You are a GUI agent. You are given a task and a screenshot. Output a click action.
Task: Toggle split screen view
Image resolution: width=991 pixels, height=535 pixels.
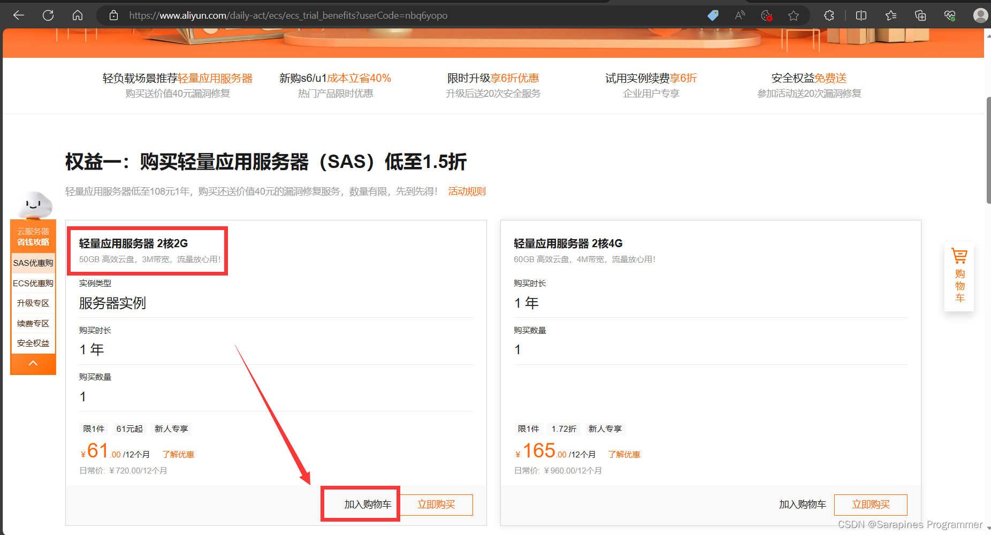pyautogui.click(x=861, y=16)
